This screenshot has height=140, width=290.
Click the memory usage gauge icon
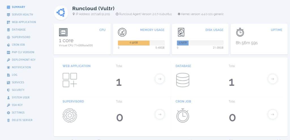tap(122, 32)
